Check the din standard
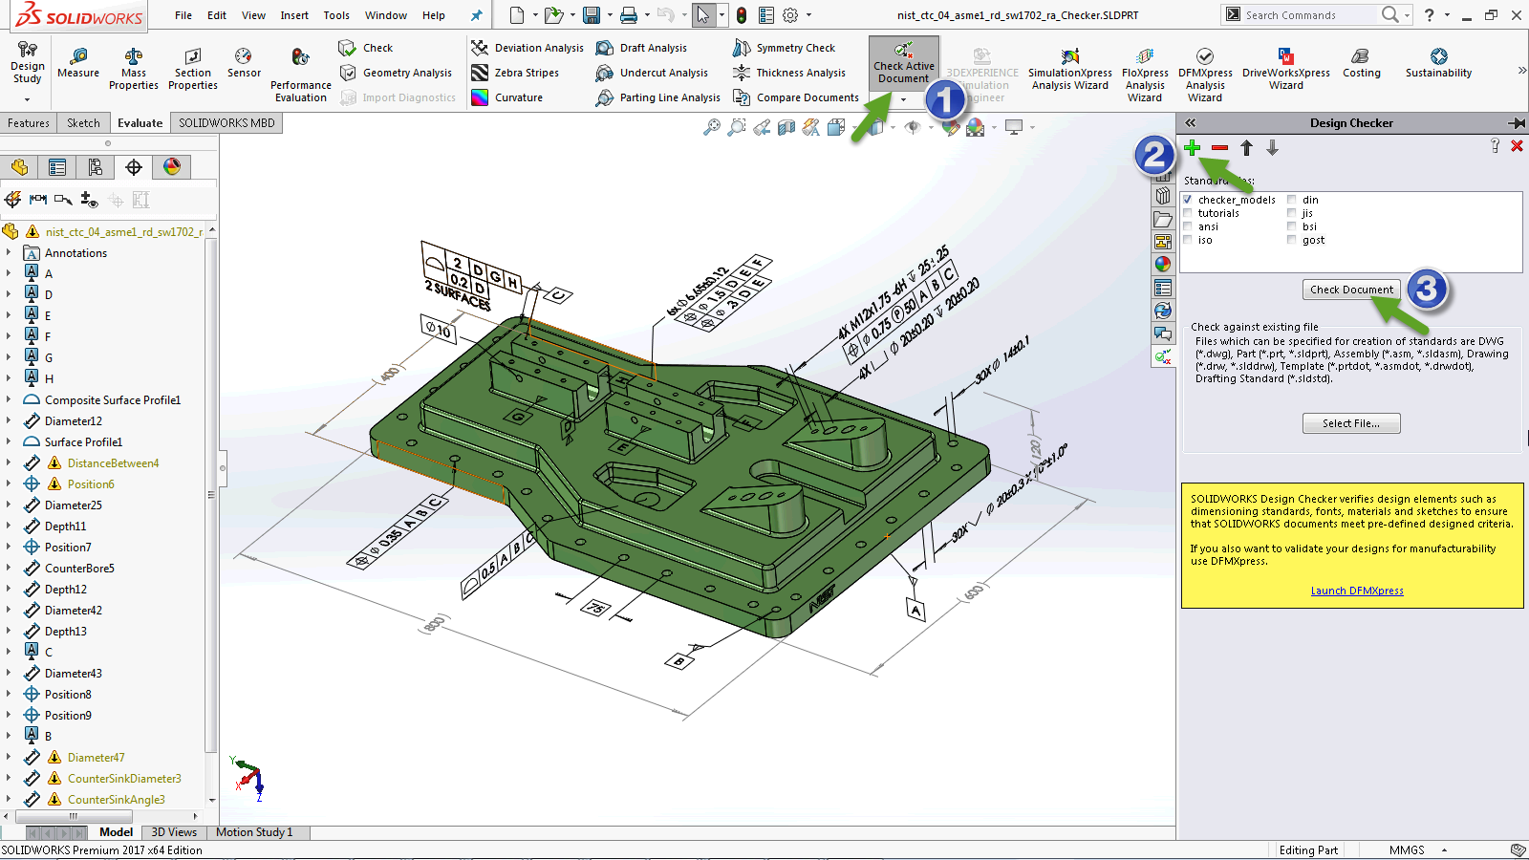Image resolution: width=1529 pixels, height=860 pixels. pyautogui.click(x=1292, y=200)
